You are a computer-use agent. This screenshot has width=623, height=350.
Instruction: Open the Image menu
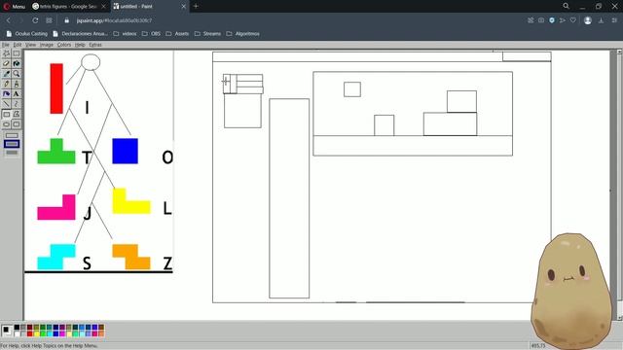click(x=47, y=45)
